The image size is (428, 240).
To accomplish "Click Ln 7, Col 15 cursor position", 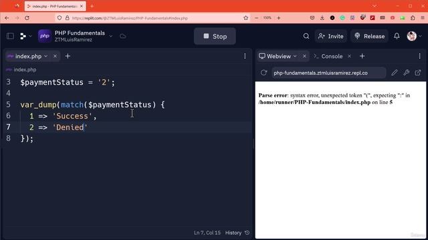I will coord(207,233).
